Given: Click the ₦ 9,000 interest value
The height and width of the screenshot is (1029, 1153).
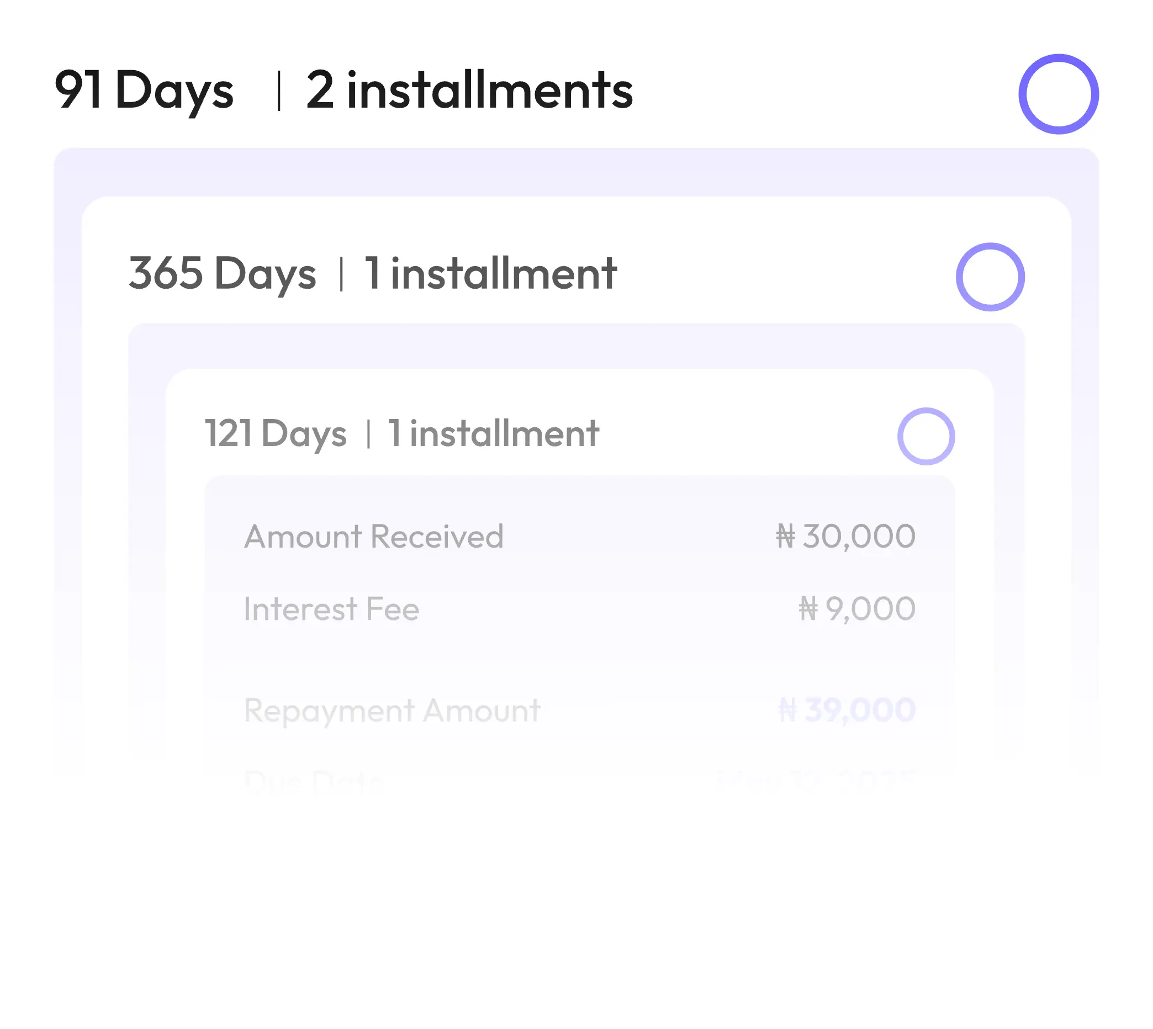Looking at the screenshot, I should point(856,609).
